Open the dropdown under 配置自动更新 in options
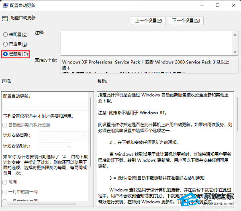Image resolution: width=241 pixels, height=211 pixels. coord(45,106)
